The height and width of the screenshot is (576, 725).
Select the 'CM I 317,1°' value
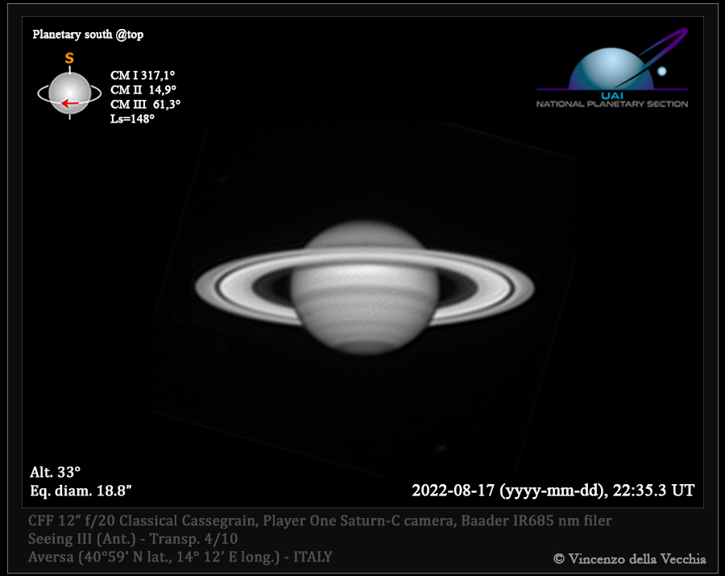[143, 75]
